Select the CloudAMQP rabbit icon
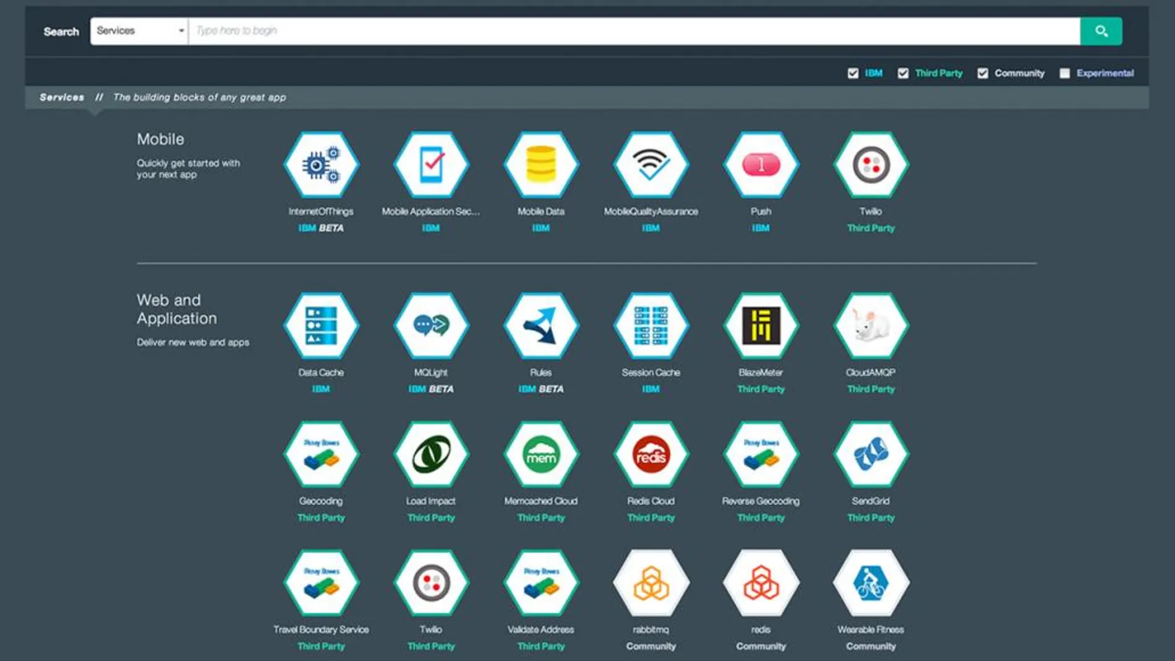The image size is (1175, 661). pos(871,326)
